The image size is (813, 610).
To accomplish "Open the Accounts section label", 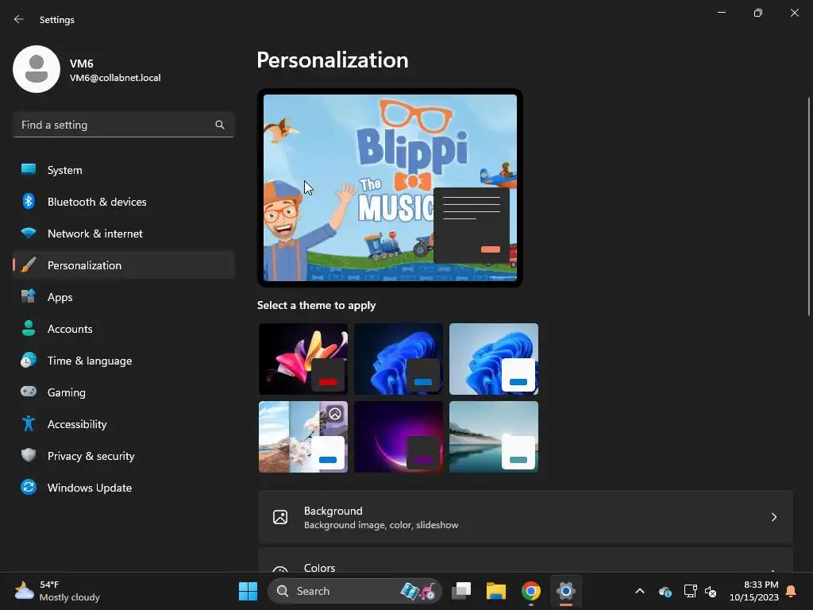I will coord(70,329).
